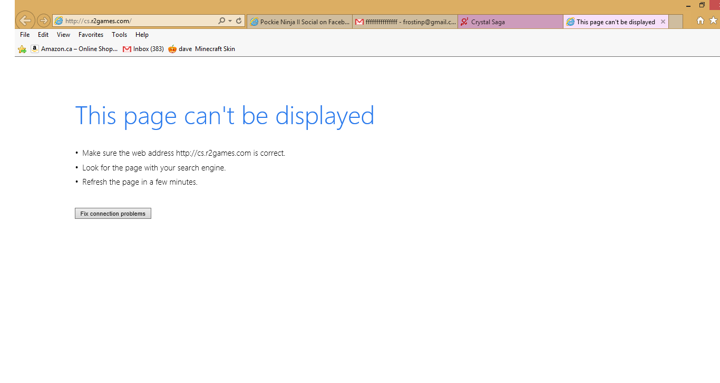Screen dimensions: 720x383
Task: Click the Add to Favorites bar star icon
Action: tap(22, 49)
